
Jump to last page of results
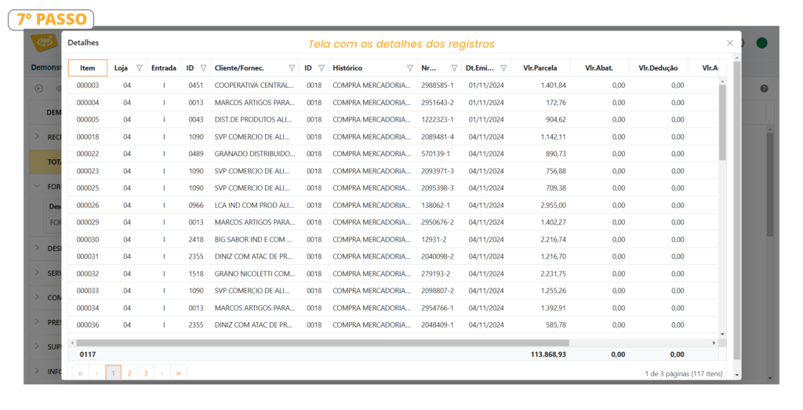pyautogui.click(x=178, y=373)
